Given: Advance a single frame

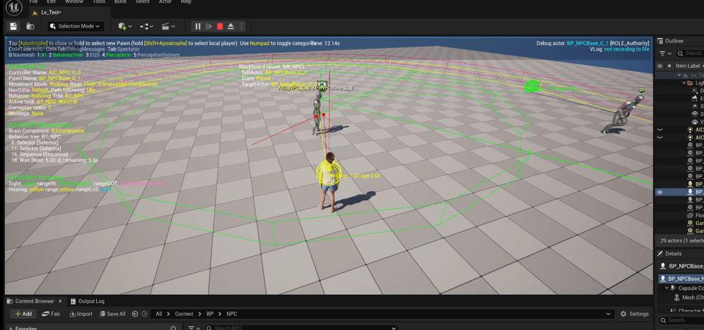Looking at the screenshot, I should pos(209,26).
